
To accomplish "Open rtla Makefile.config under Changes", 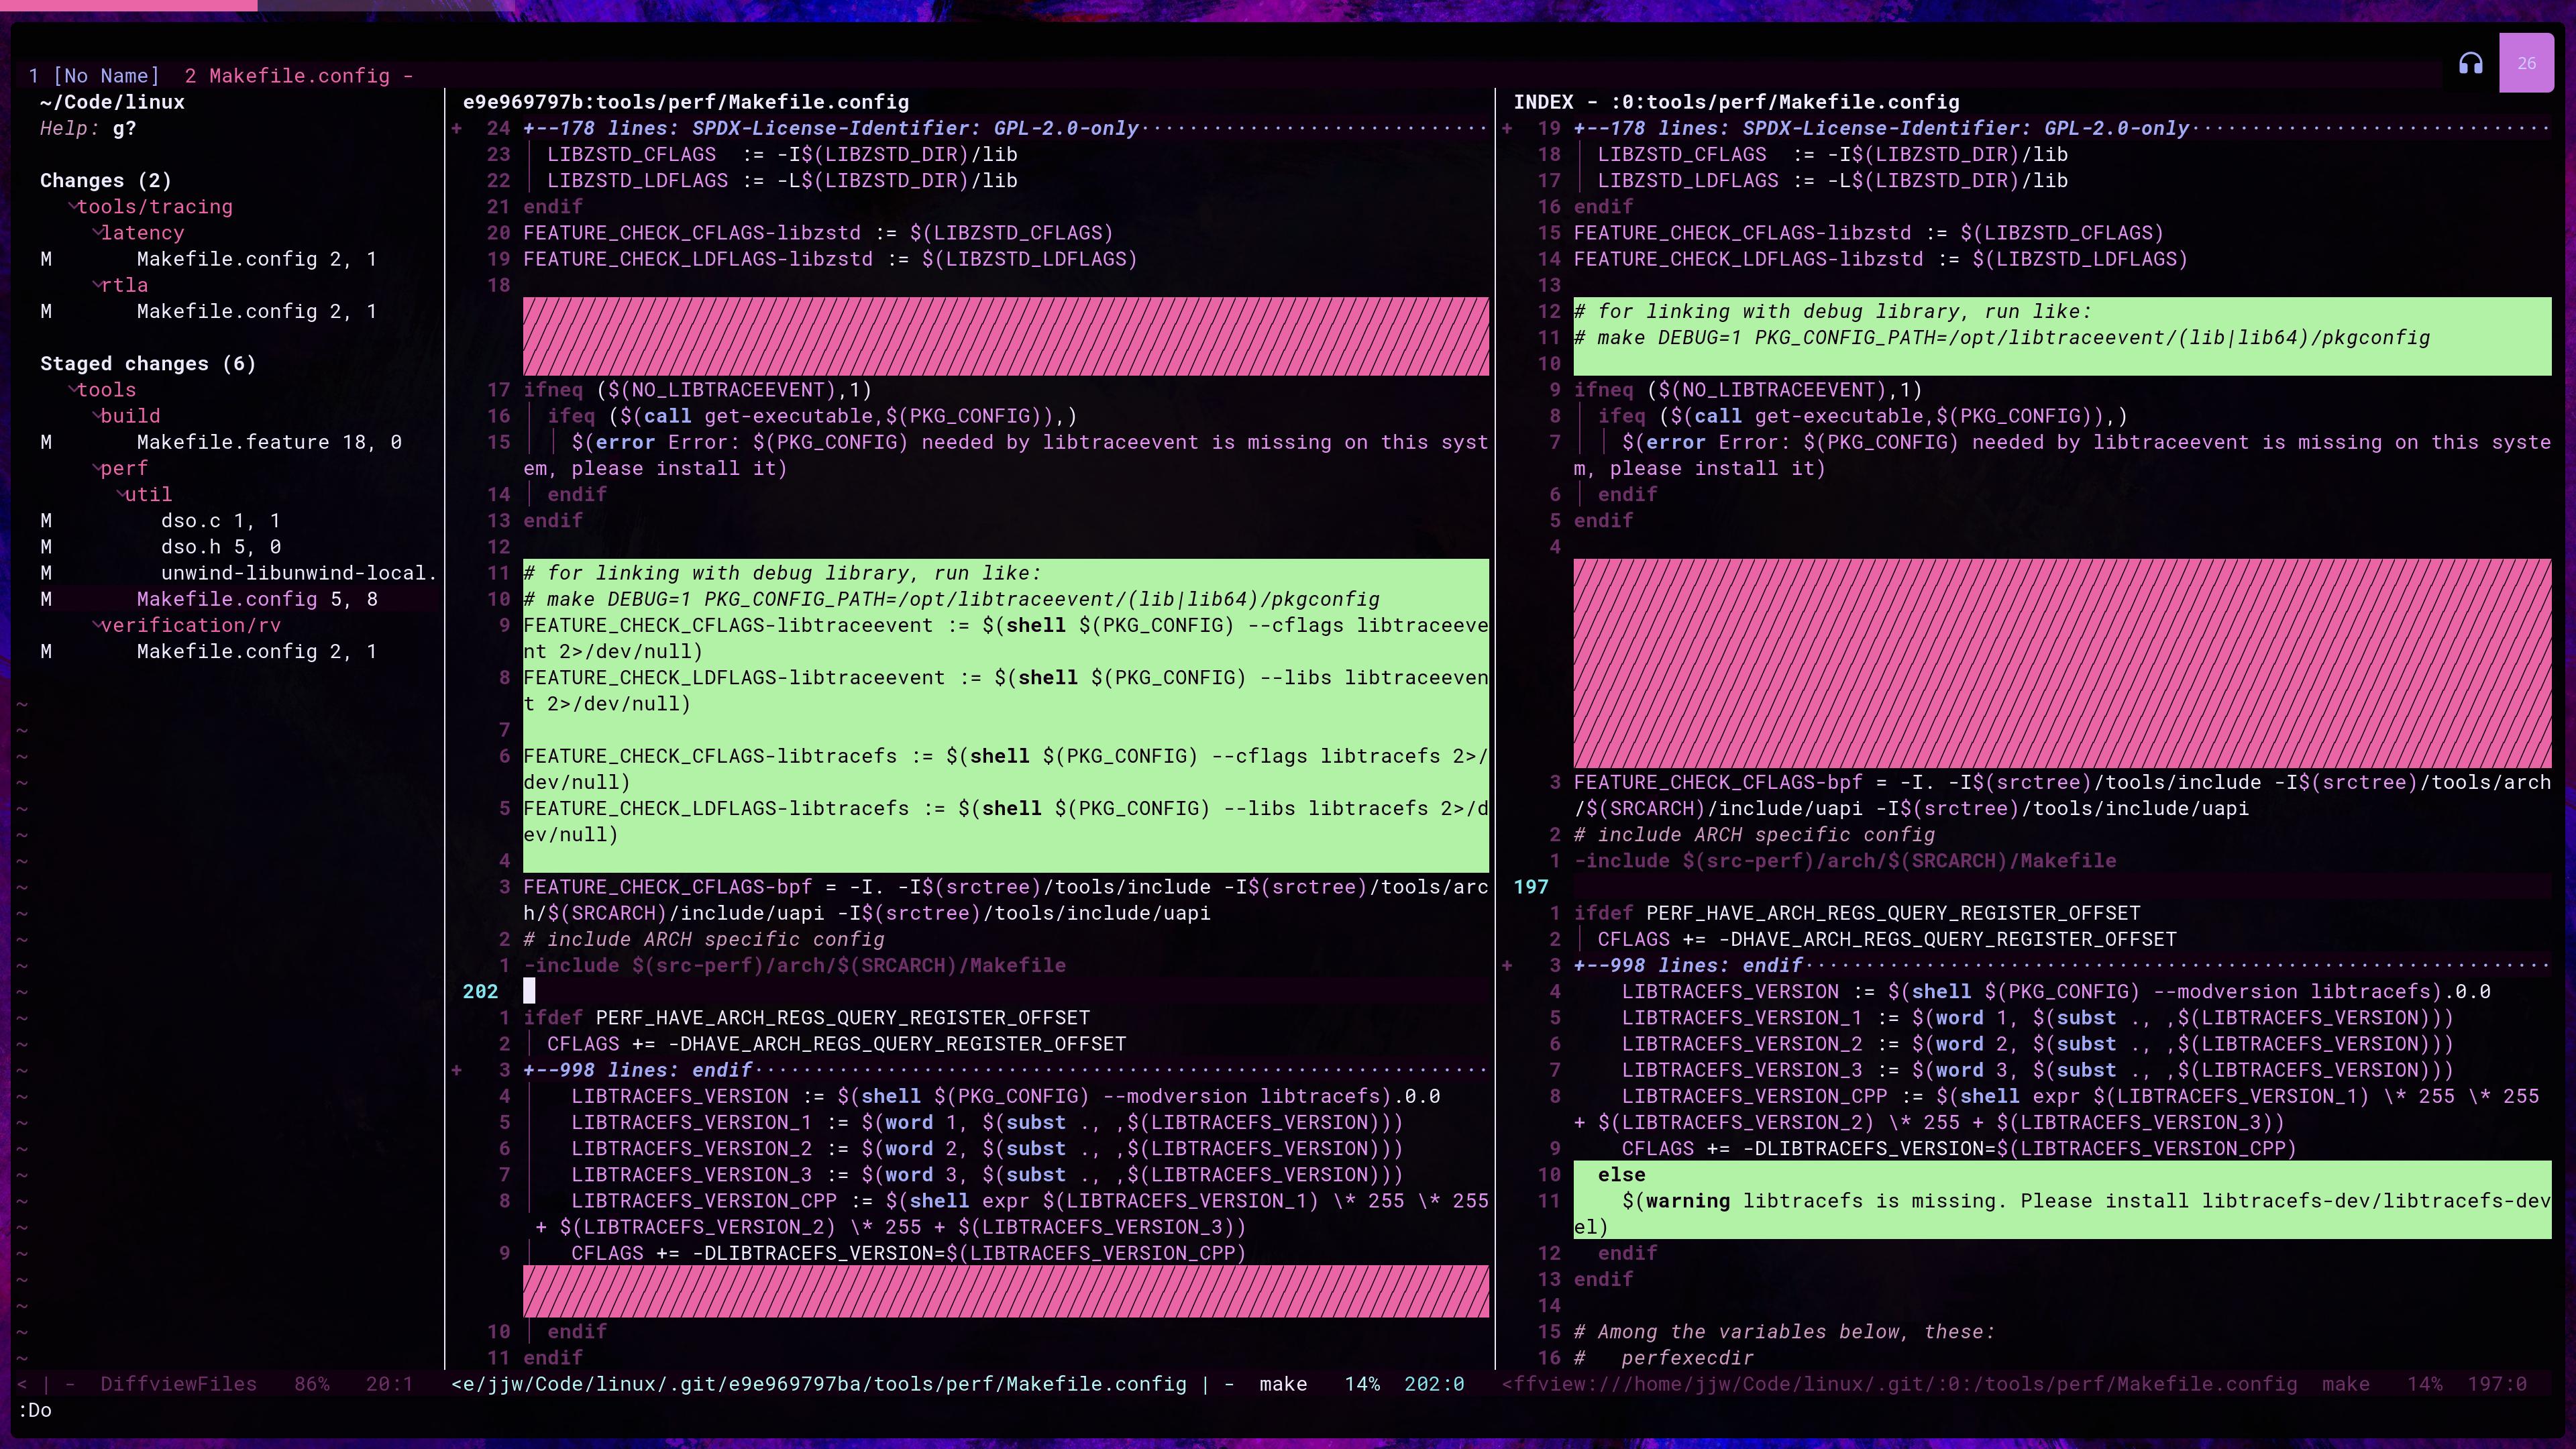I will click(x=226, y=312).
